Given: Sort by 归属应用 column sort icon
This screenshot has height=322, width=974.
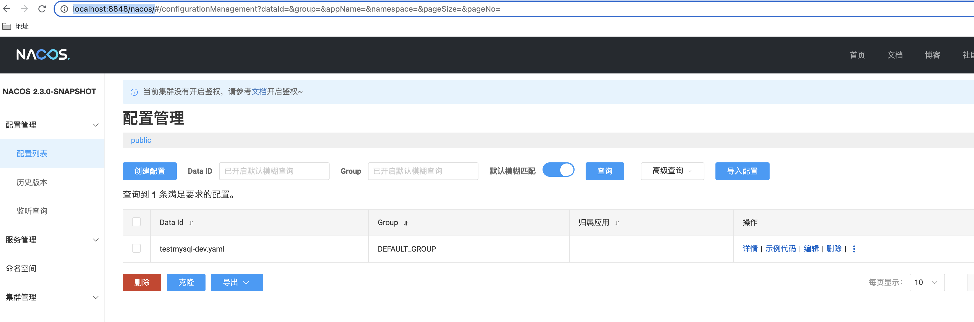Looking at the screenshot, I should click(x=617, y=223).
